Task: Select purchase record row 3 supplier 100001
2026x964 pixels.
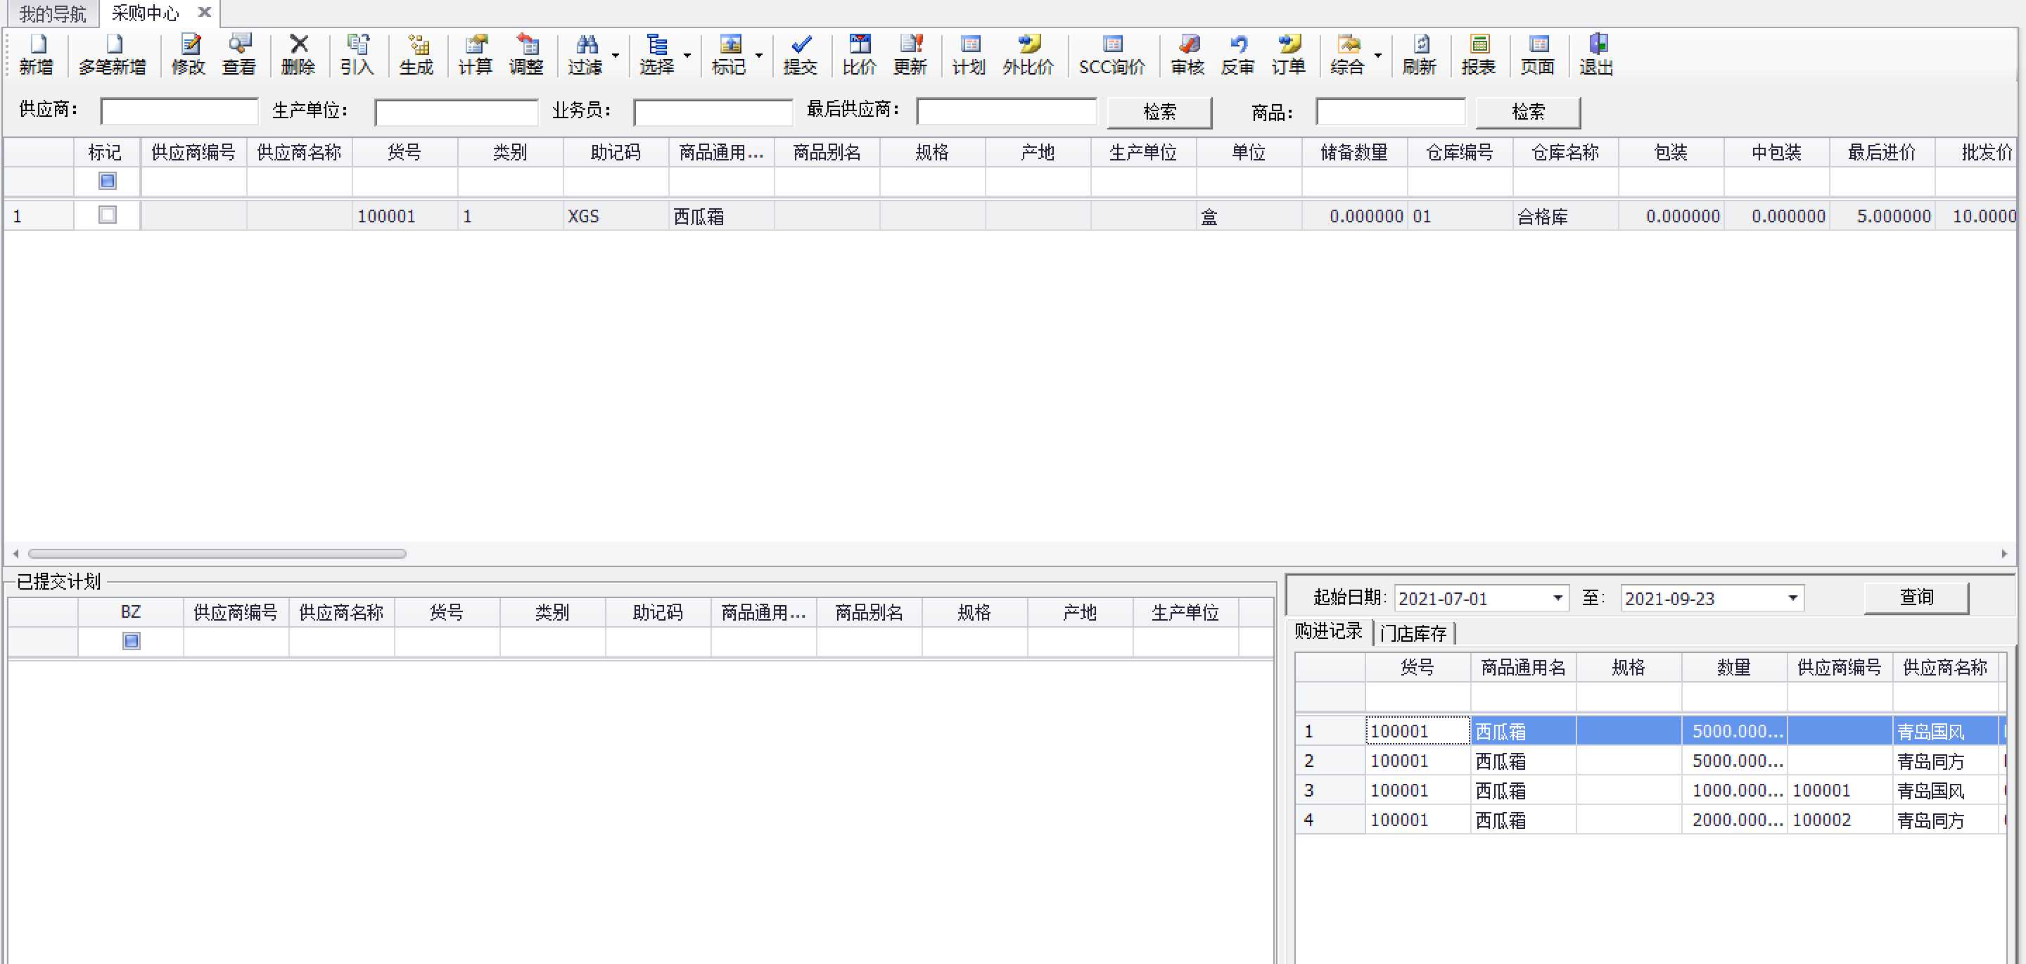Action: tap(1650, 790)
